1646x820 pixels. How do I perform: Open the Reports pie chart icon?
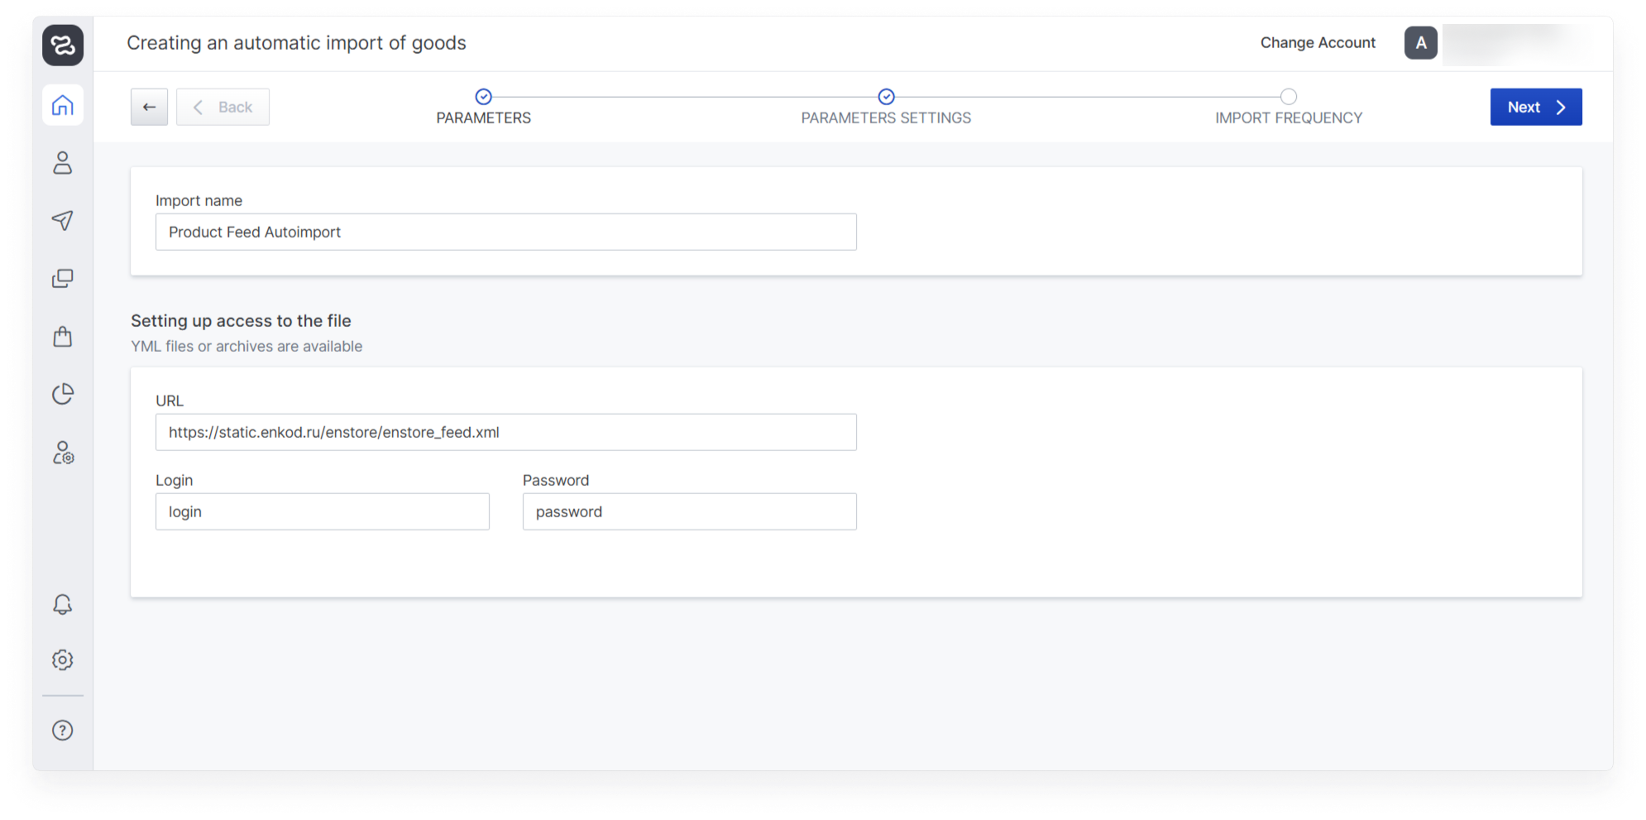(63, 394)
